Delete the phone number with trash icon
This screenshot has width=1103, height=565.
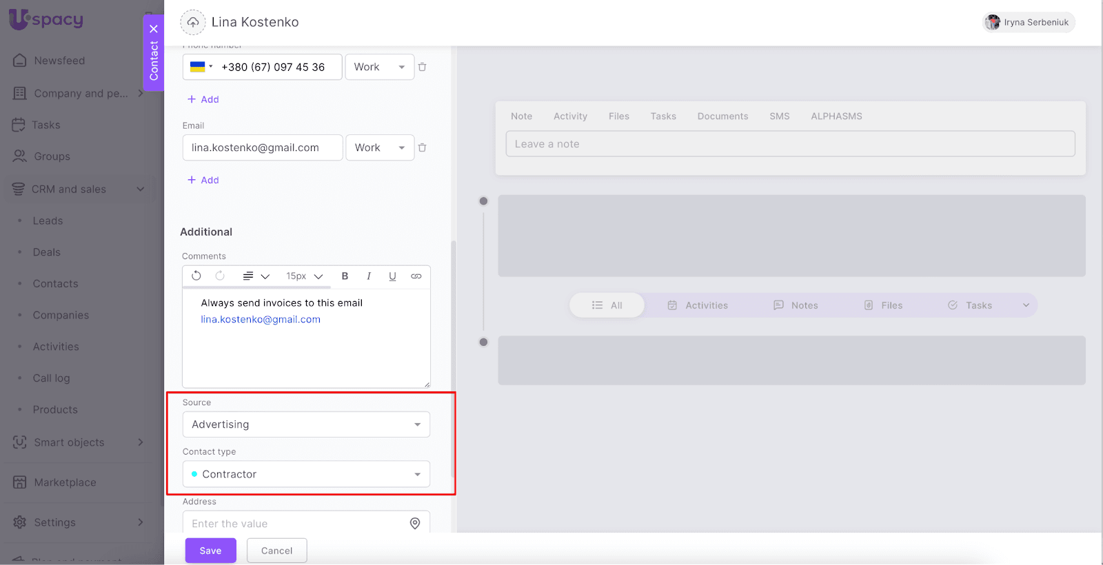pyautogui.click(x=423, y=67)
